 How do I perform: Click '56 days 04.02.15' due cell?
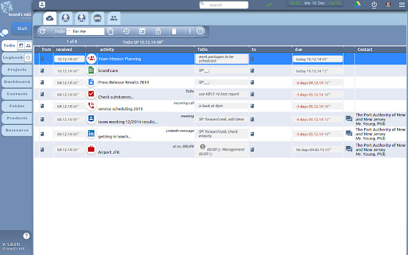[317, 150]
